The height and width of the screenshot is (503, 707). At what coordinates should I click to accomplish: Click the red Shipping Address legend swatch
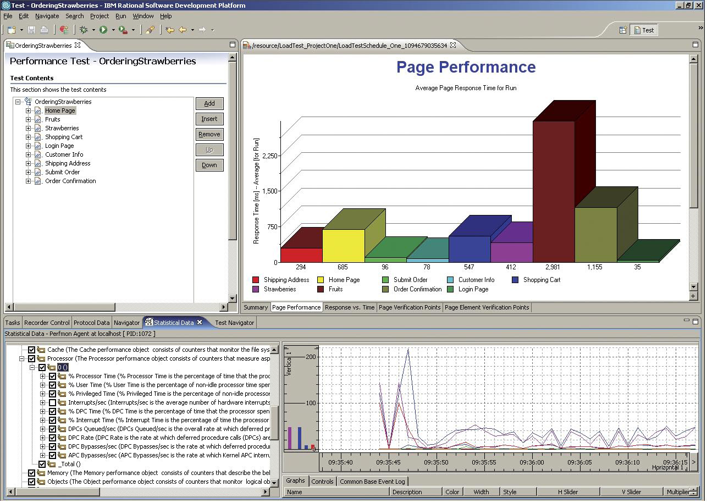point(255,280)
